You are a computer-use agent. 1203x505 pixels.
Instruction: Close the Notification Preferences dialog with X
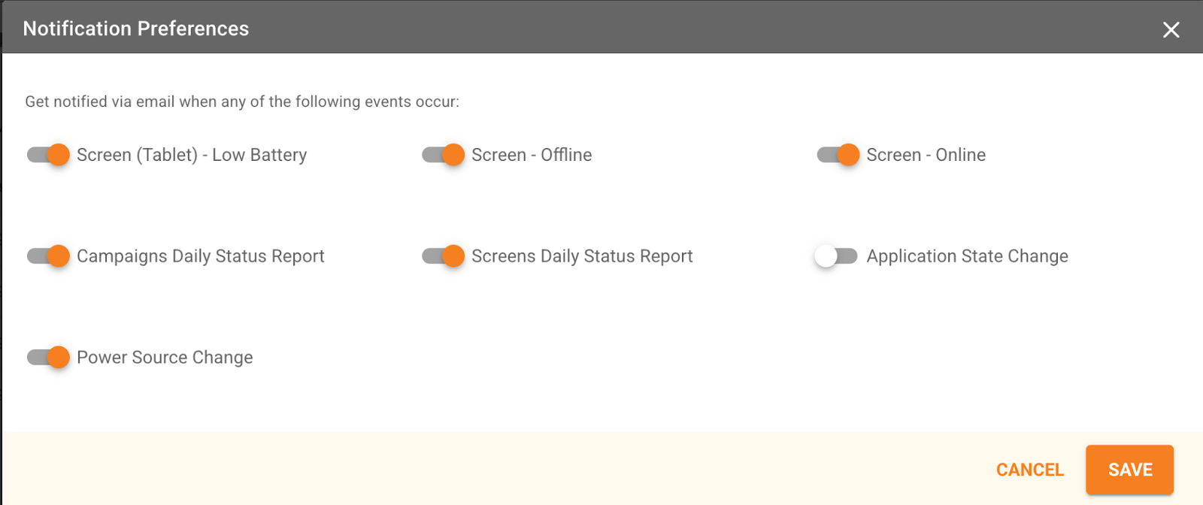tap(1171, 30)
